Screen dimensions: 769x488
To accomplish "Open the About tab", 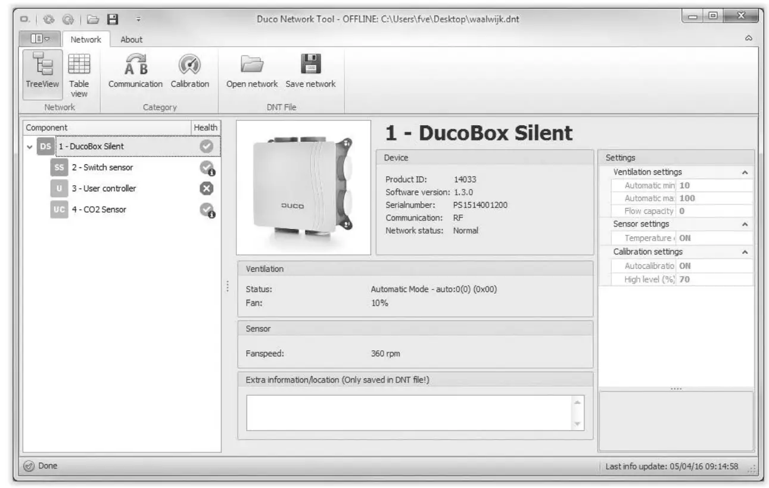I will point(131,39).
